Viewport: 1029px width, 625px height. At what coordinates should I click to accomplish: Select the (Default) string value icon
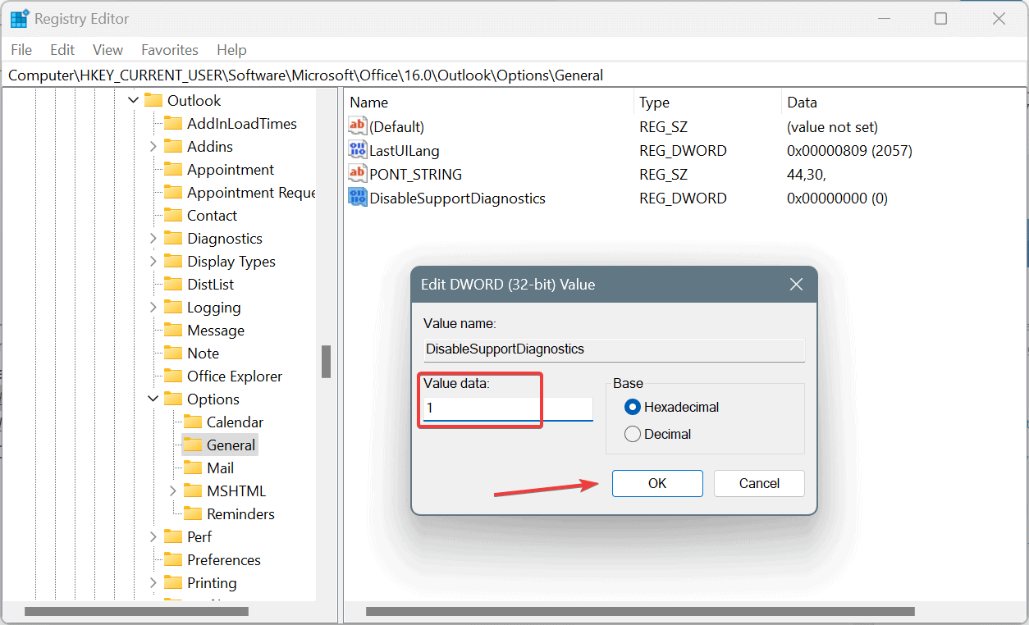click(358, 126)
